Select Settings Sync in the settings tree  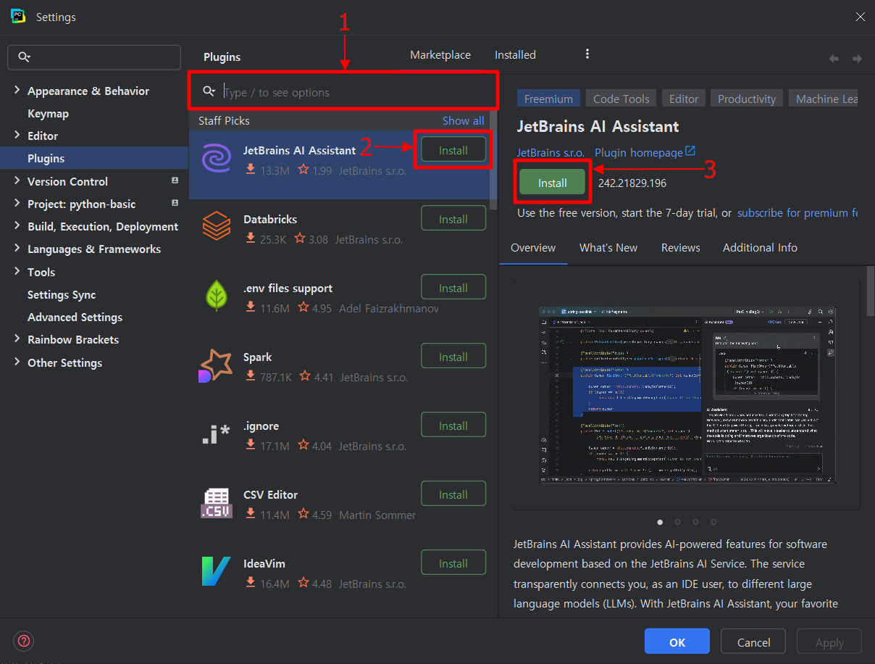point(62,294)
